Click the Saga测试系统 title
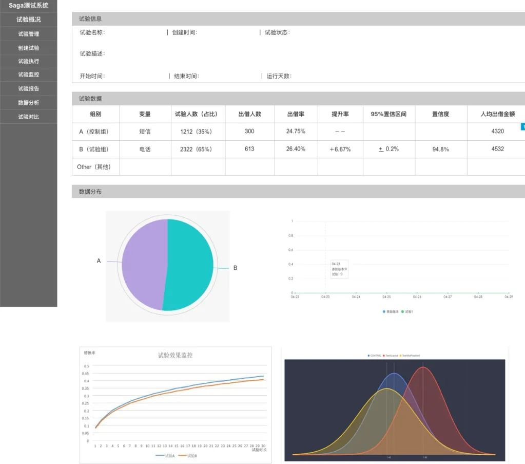 [28, 5]
